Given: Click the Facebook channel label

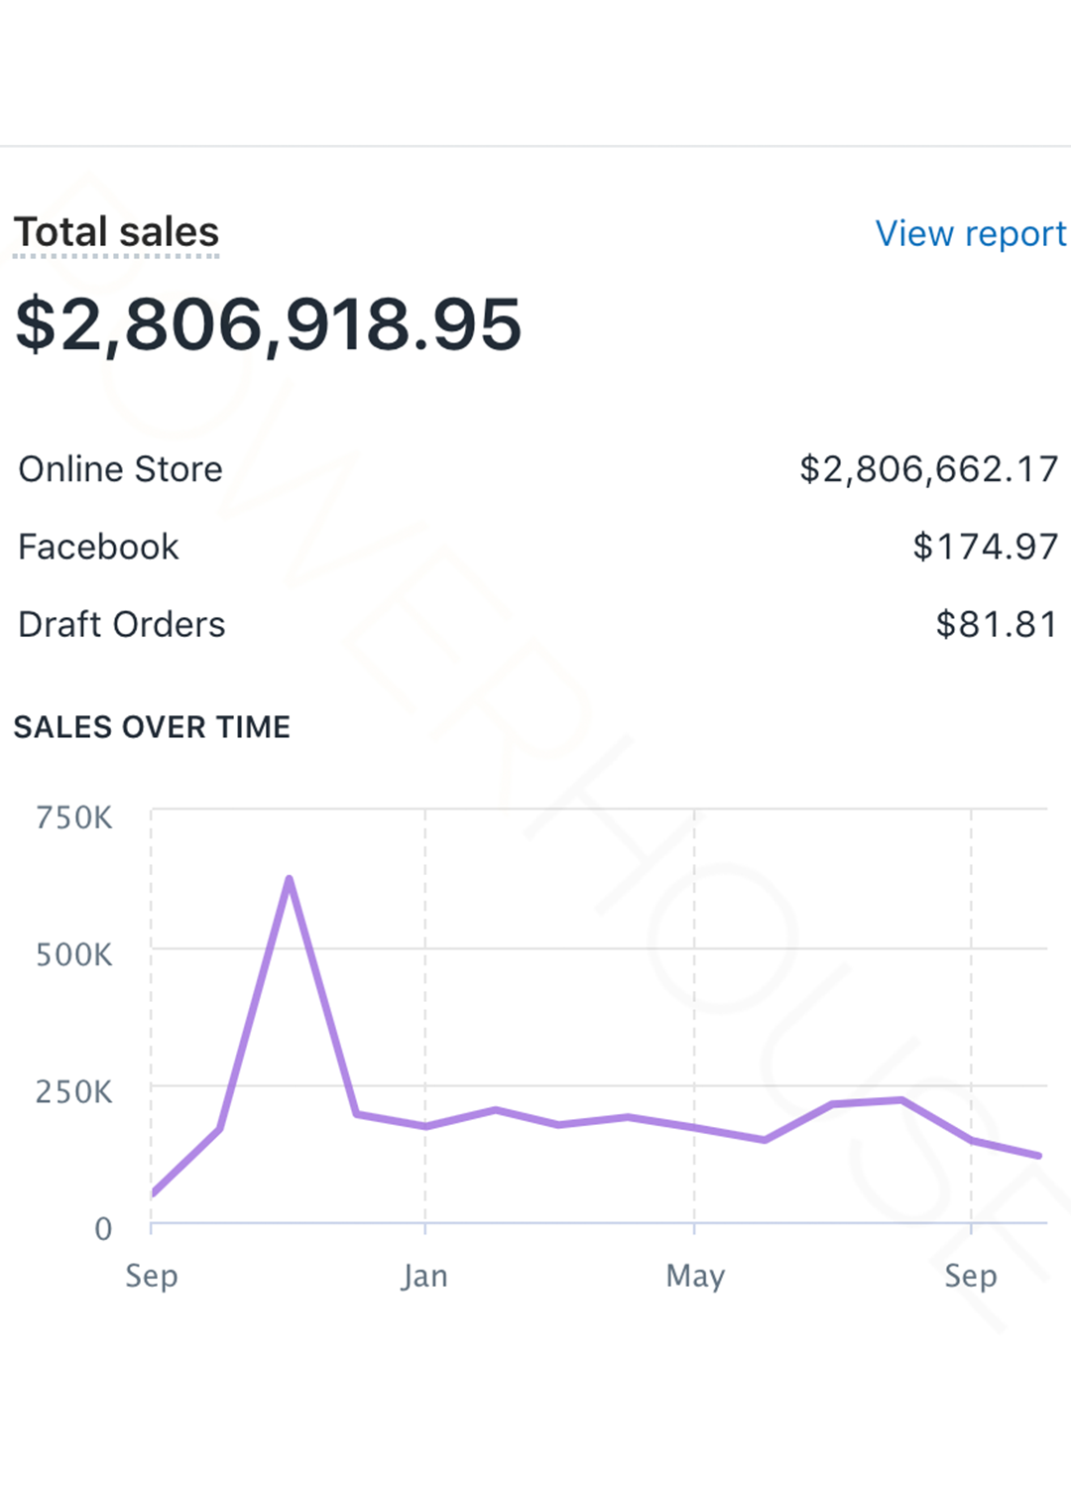Looking at the screenshot, I should pyautogui.click(x=98, y=547).
